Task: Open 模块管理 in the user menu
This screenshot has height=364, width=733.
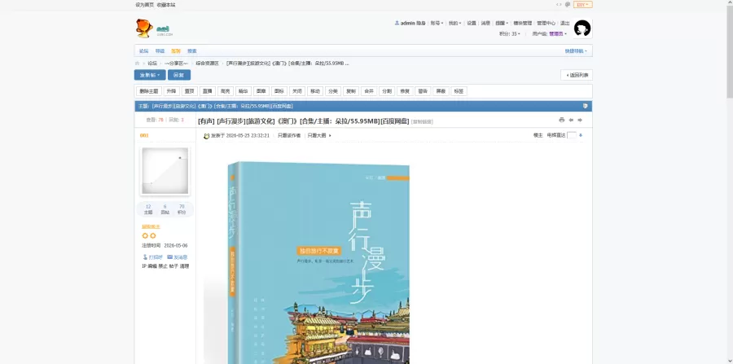Action: point(522,23)
